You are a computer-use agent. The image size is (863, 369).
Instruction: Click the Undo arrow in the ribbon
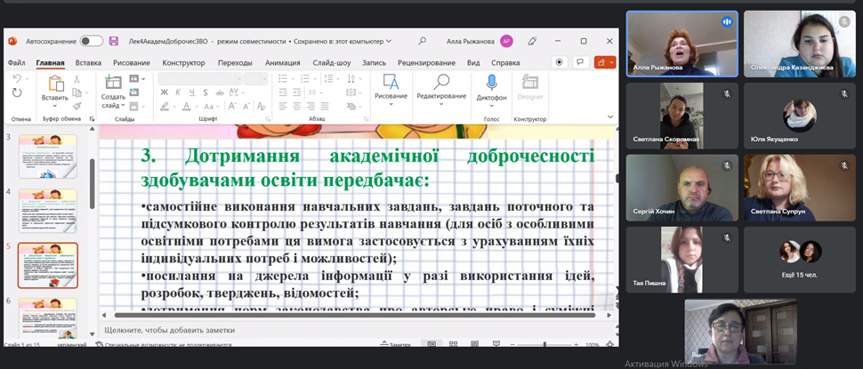click(x=17, y=79)
